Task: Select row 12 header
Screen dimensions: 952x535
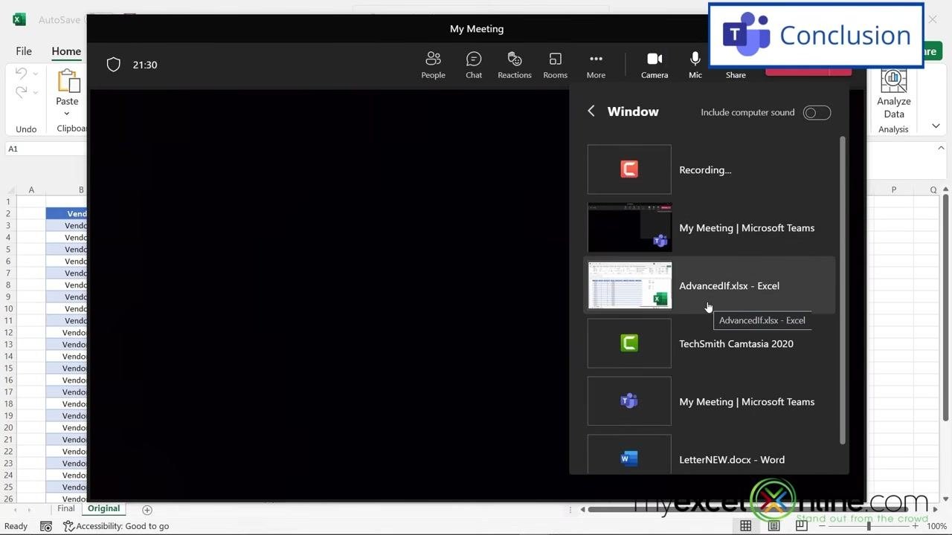Action: (8, 332)
